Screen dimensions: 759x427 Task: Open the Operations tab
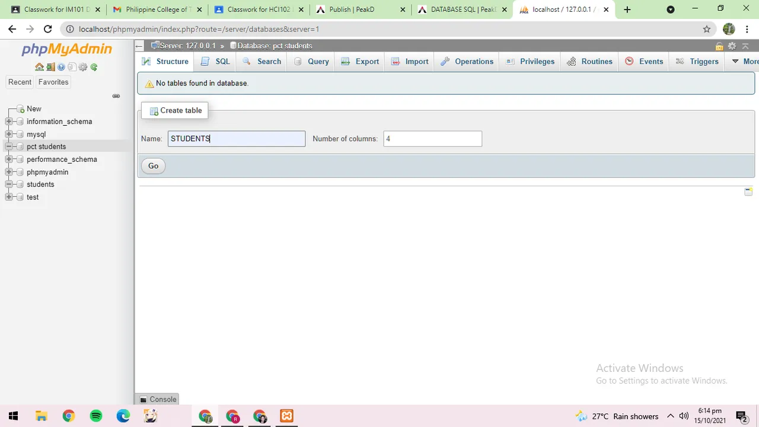coord(467,61)
